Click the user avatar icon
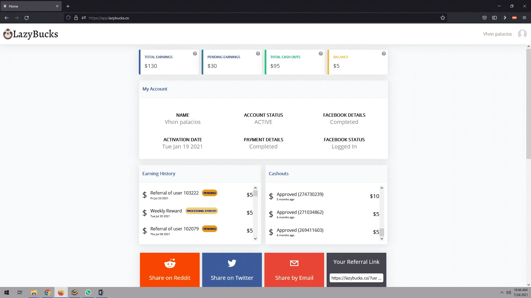Screen dimensions: 531x298 (522, 34)
